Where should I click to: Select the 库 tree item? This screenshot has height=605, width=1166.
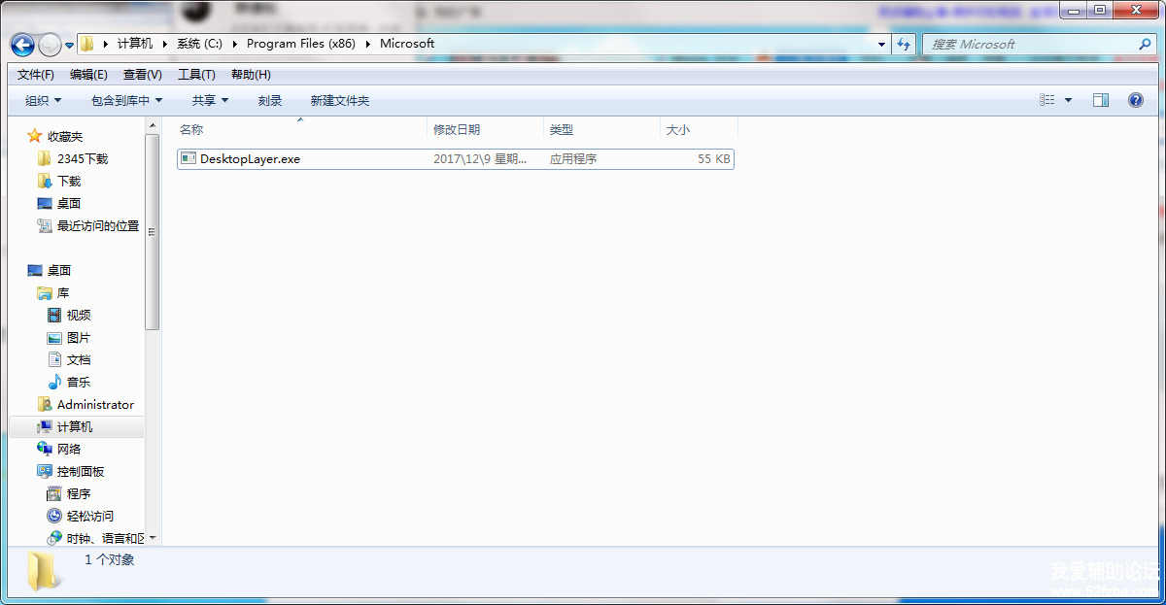[63, 292]
